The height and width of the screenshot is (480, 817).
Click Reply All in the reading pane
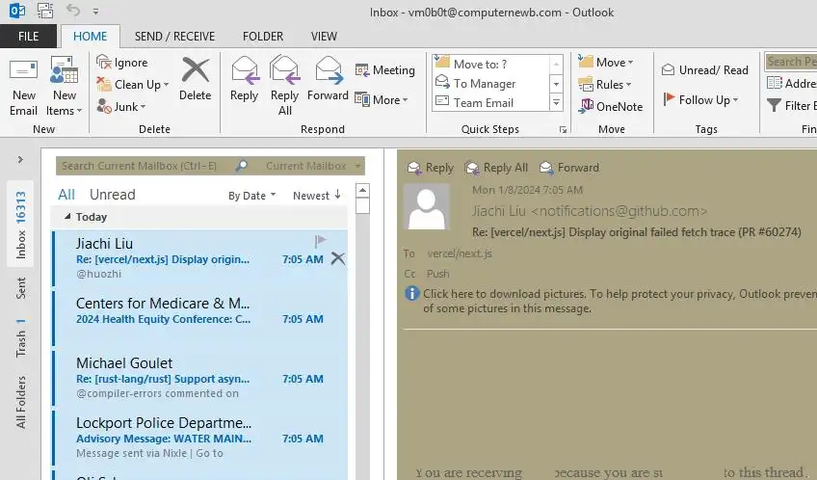coord(496,168)
